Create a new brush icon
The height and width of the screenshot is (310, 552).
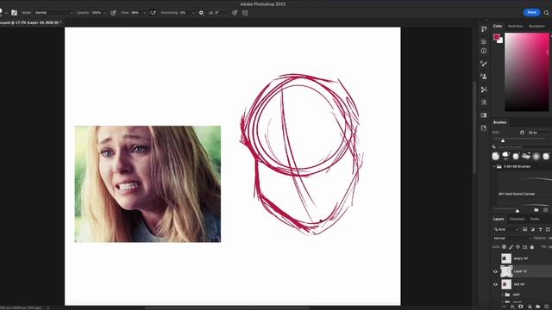point(545,210)
